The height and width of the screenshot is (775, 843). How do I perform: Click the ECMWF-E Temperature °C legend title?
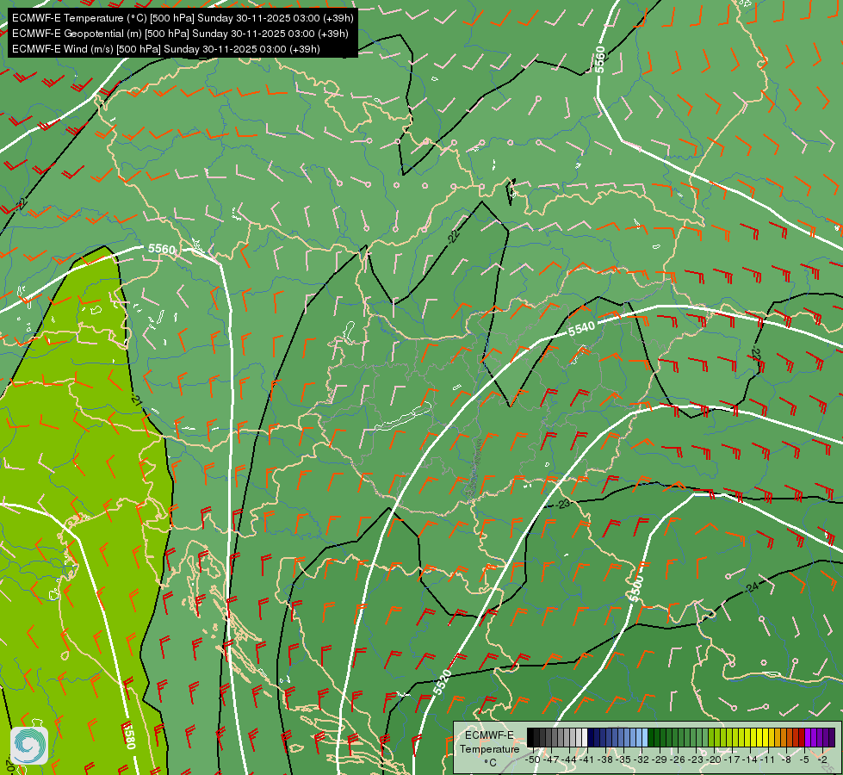pos(490,748)
